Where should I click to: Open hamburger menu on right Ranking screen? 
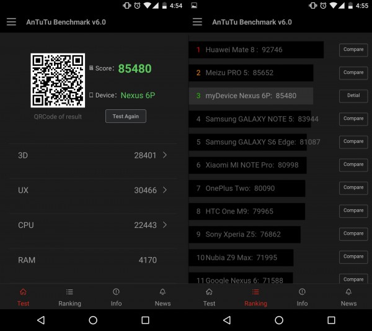pyautogui.click(x=197, y=22)
